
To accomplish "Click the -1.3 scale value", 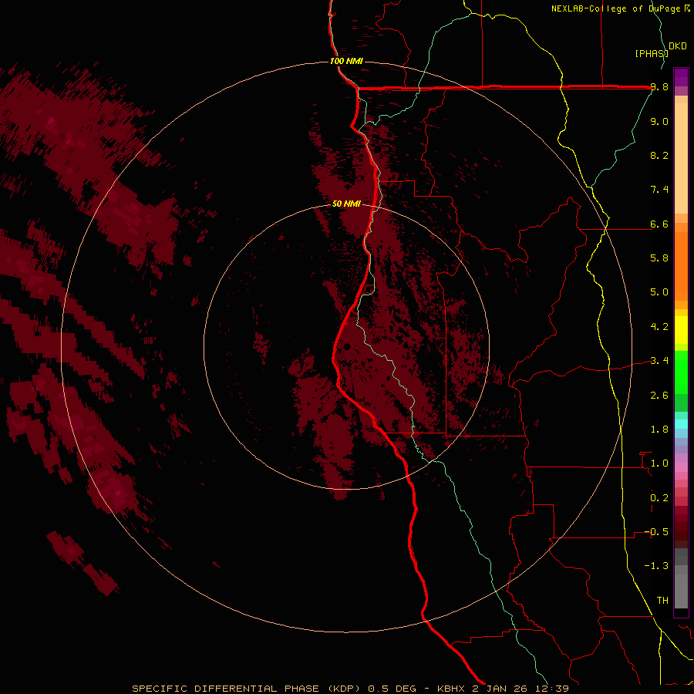I will (x=657, y=566).
